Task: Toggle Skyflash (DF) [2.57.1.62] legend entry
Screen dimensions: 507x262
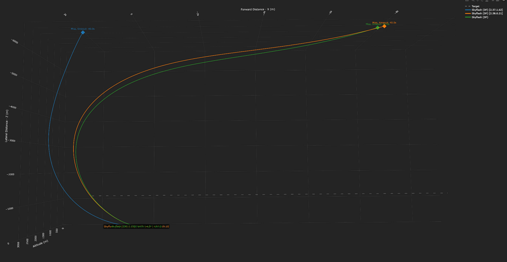Action: [x=483, y=10]
